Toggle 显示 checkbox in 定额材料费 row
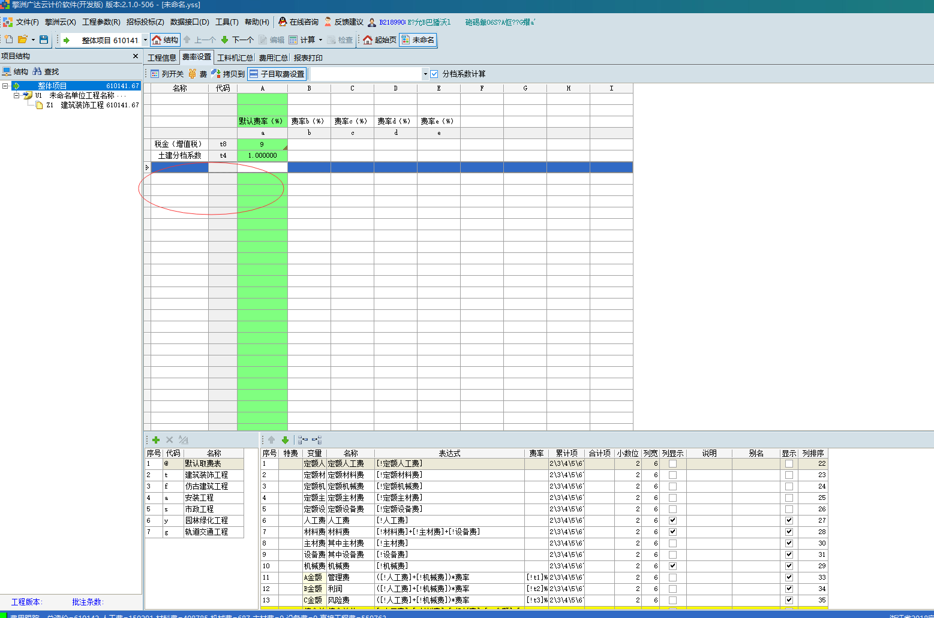Viewport: 934px width, 618px height. click(x=789, y=475)
